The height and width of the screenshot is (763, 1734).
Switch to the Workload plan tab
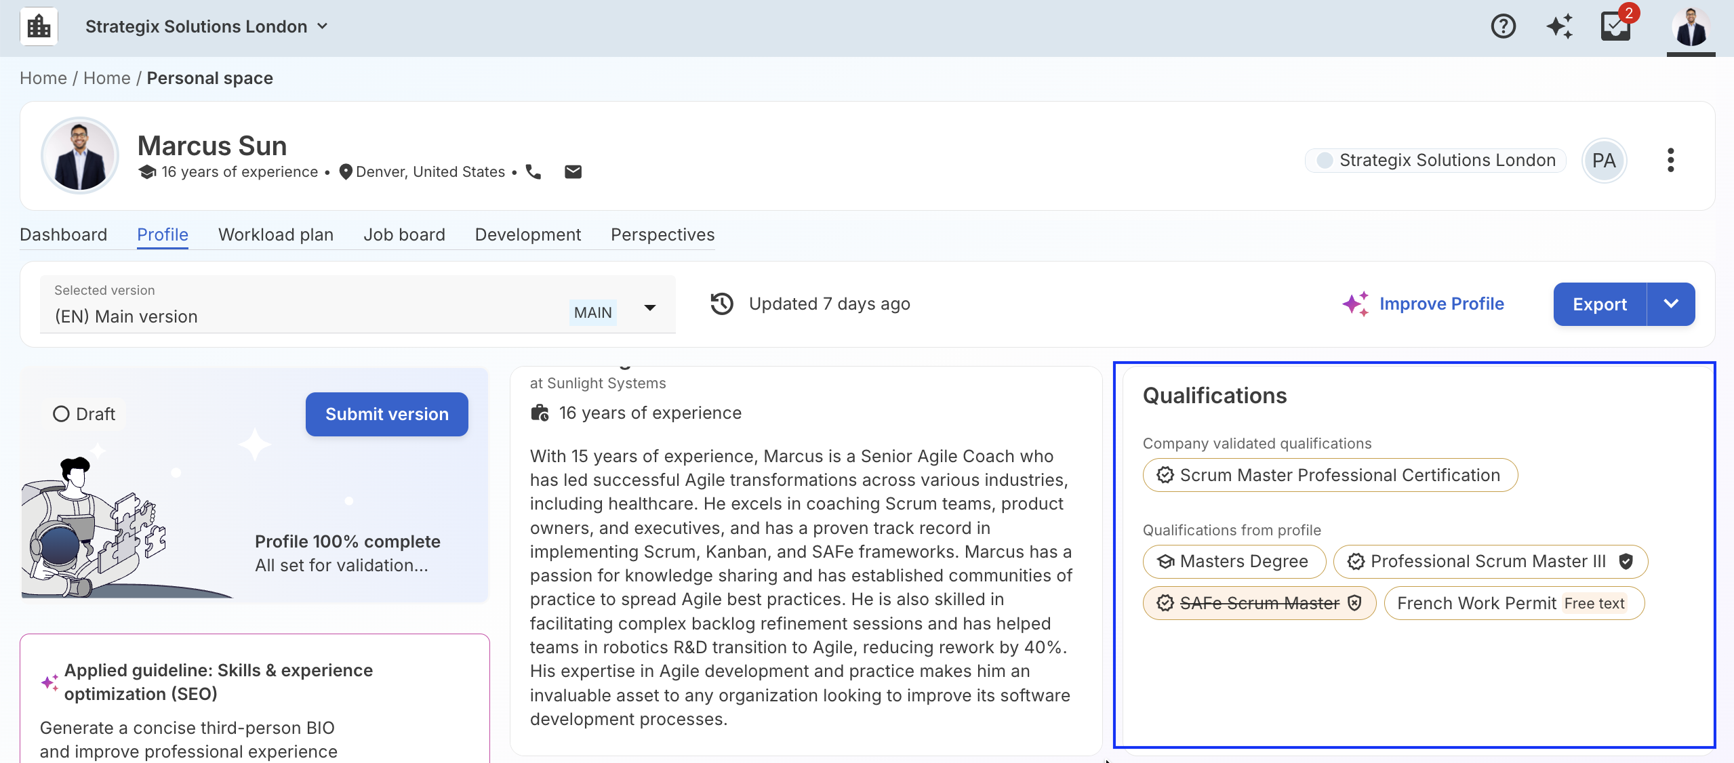point(275,234)
